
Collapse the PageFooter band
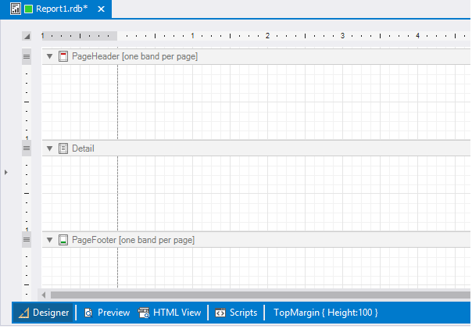50,240
